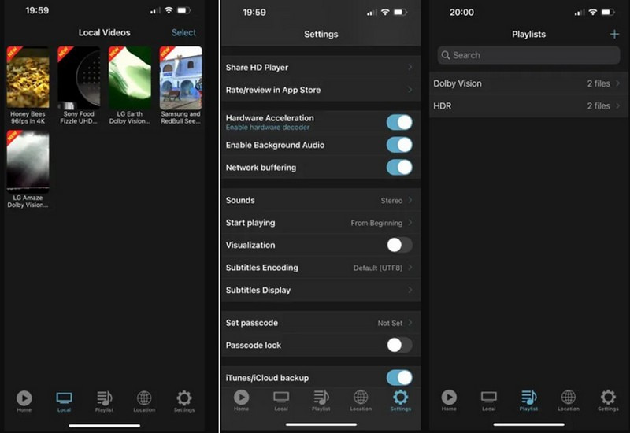This screenshot has height=433, width=630.
Task: Enable Visualization switch
Action: [399, 245]
